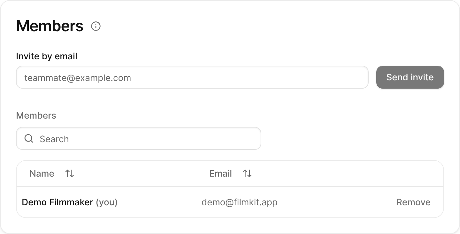The image size is (460, 234).
Task: Click the sort arrows next to Name
Action: pos(70,173)
